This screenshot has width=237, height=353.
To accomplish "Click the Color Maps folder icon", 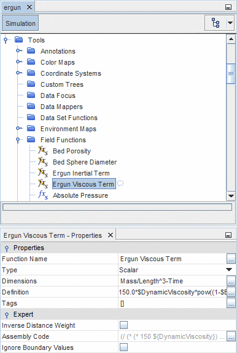I will coord(31,62).
